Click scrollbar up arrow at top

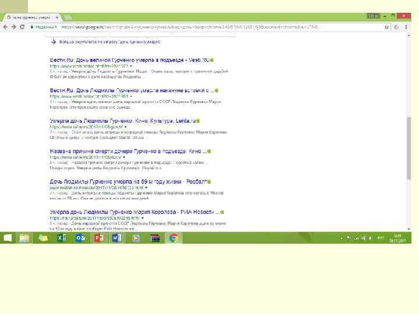tap(409, 35)
